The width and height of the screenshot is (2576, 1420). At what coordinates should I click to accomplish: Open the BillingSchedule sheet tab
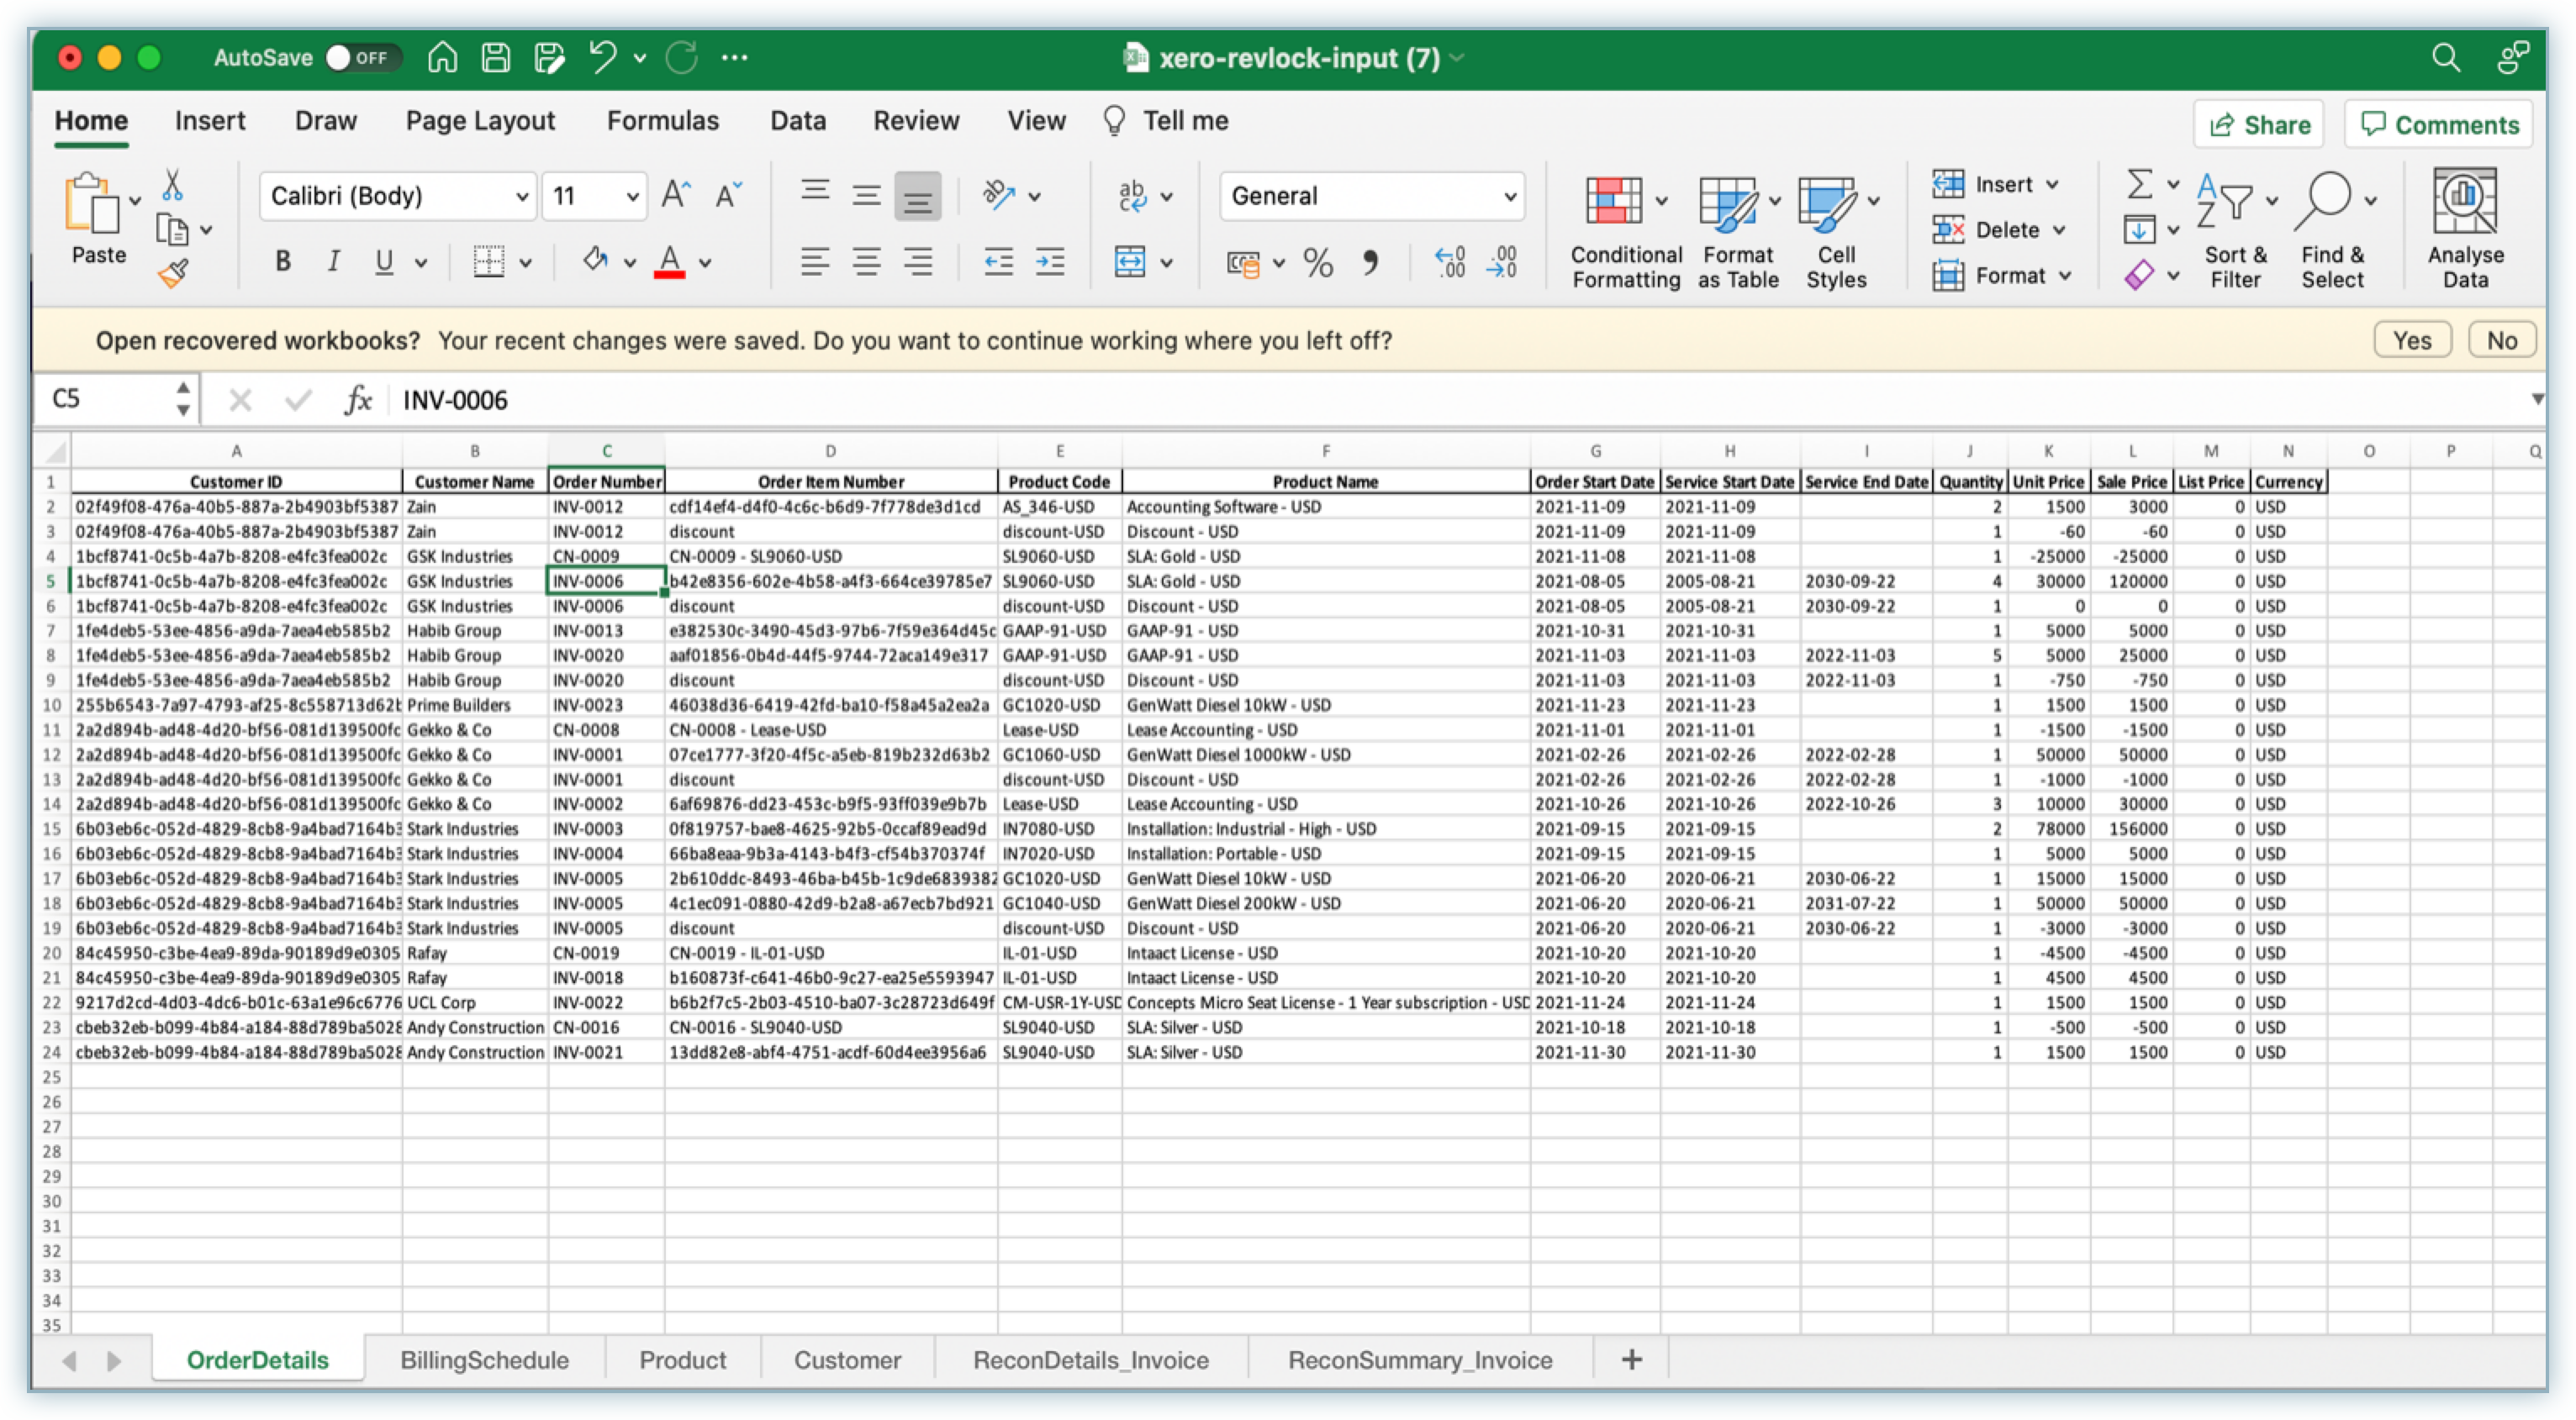484,1360
